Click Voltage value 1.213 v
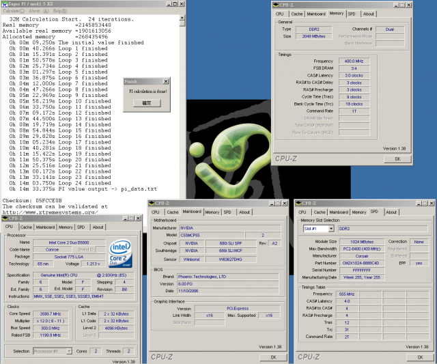Image resolution: width=437 pixels, height=364 pixels. pos(93,264)
